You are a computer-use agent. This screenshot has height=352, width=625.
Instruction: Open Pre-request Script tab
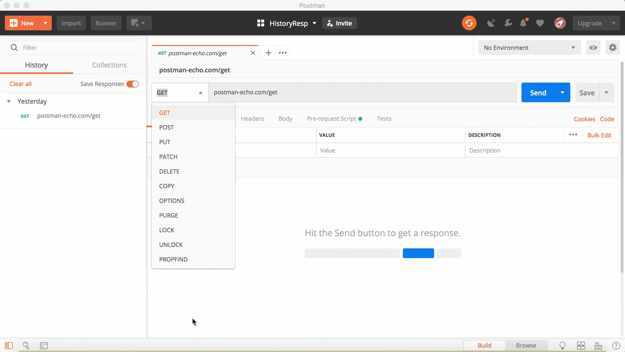click(x=334, y=118)
